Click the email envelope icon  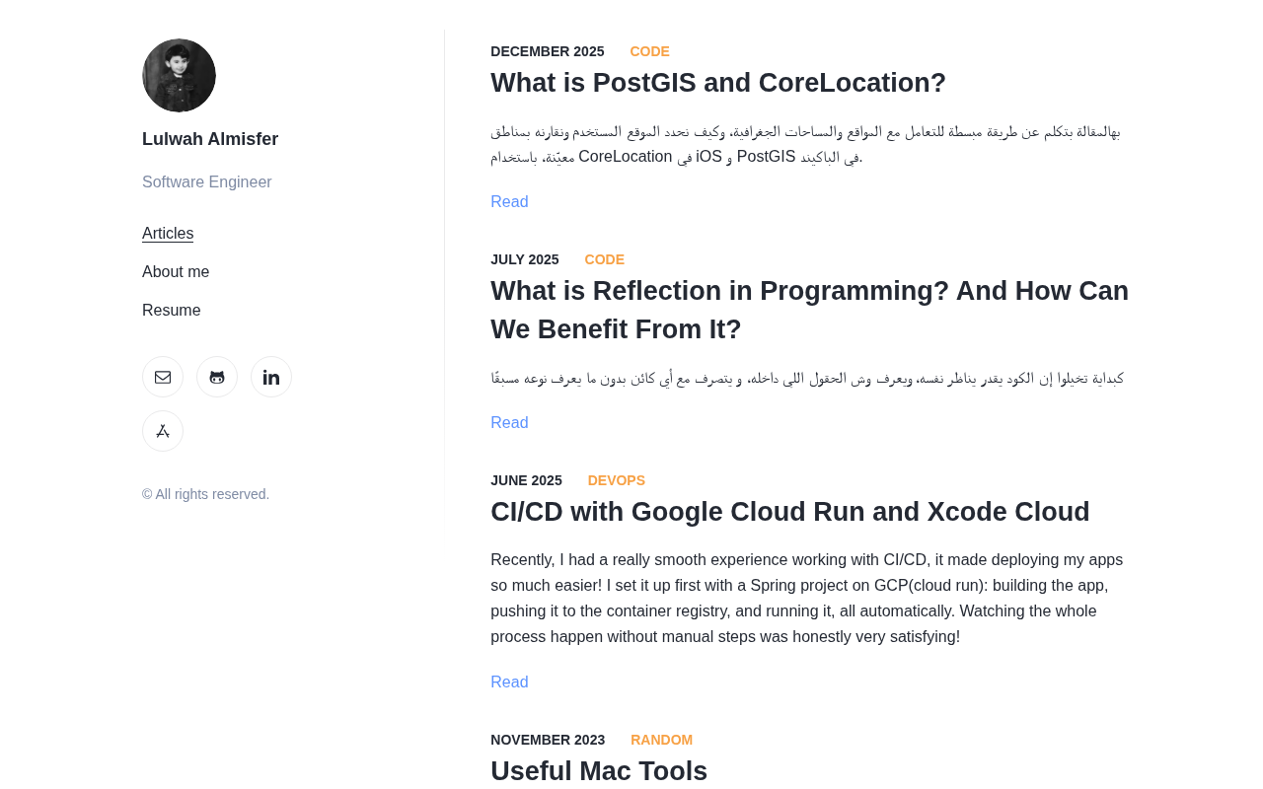click(x=163, y=377)
